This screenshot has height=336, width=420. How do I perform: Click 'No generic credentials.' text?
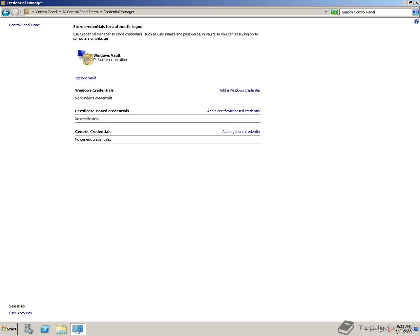click(x=93, y=139)
